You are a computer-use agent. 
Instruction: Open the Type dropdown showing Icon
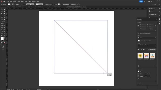point(147,38)
